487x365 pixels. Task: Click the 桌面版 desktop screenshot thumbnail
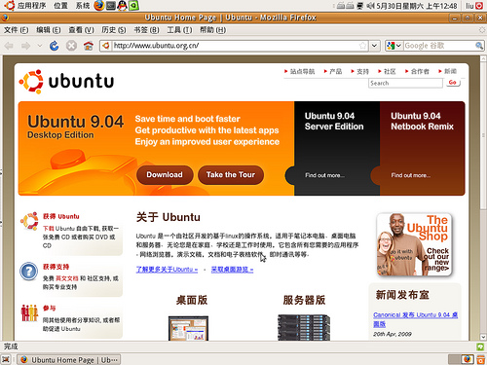pos(188,328)
